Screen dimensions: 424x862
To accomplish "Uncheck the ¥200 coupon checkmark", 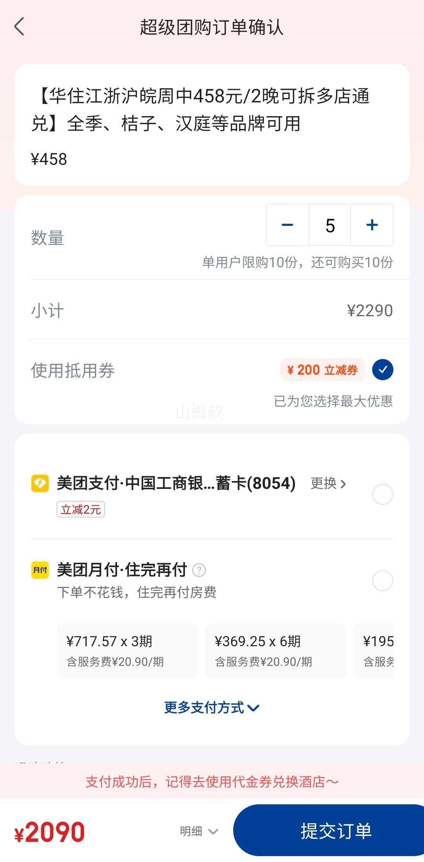I will click(382, 370).
